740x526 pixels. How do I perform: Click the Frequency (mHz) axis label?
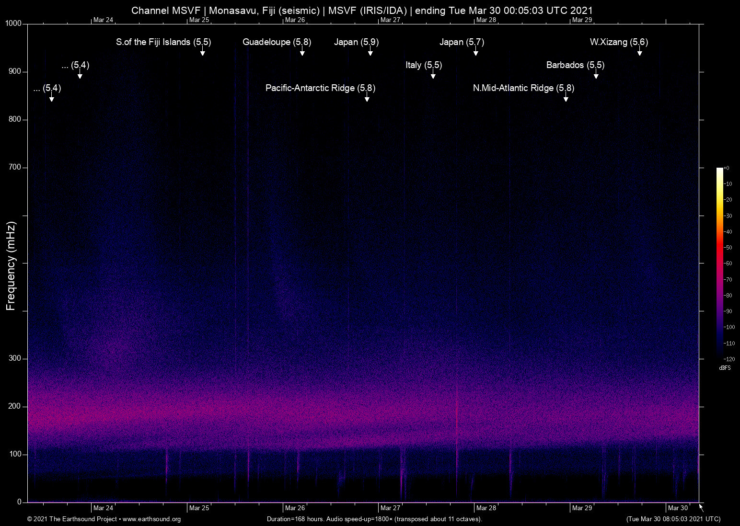coord(11,266)
